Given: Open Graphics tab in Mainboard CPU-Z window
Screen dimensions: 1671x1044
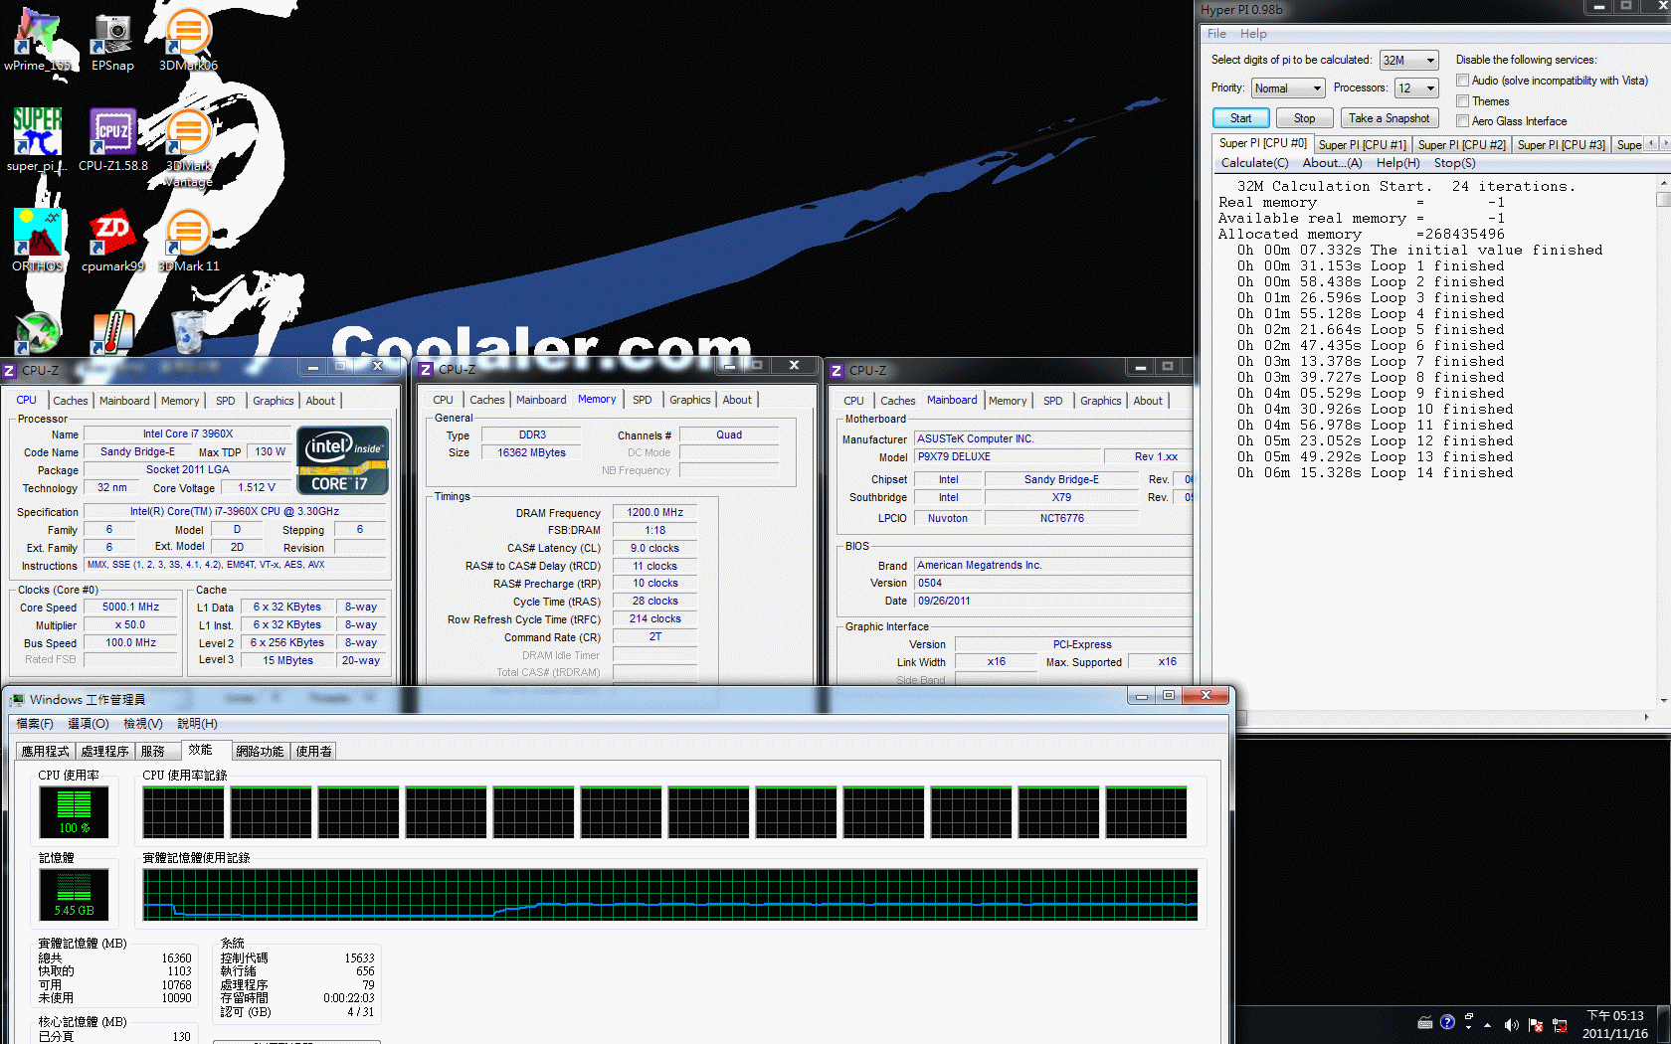Looking at the screenshot, I should (x=1100, y=401).
